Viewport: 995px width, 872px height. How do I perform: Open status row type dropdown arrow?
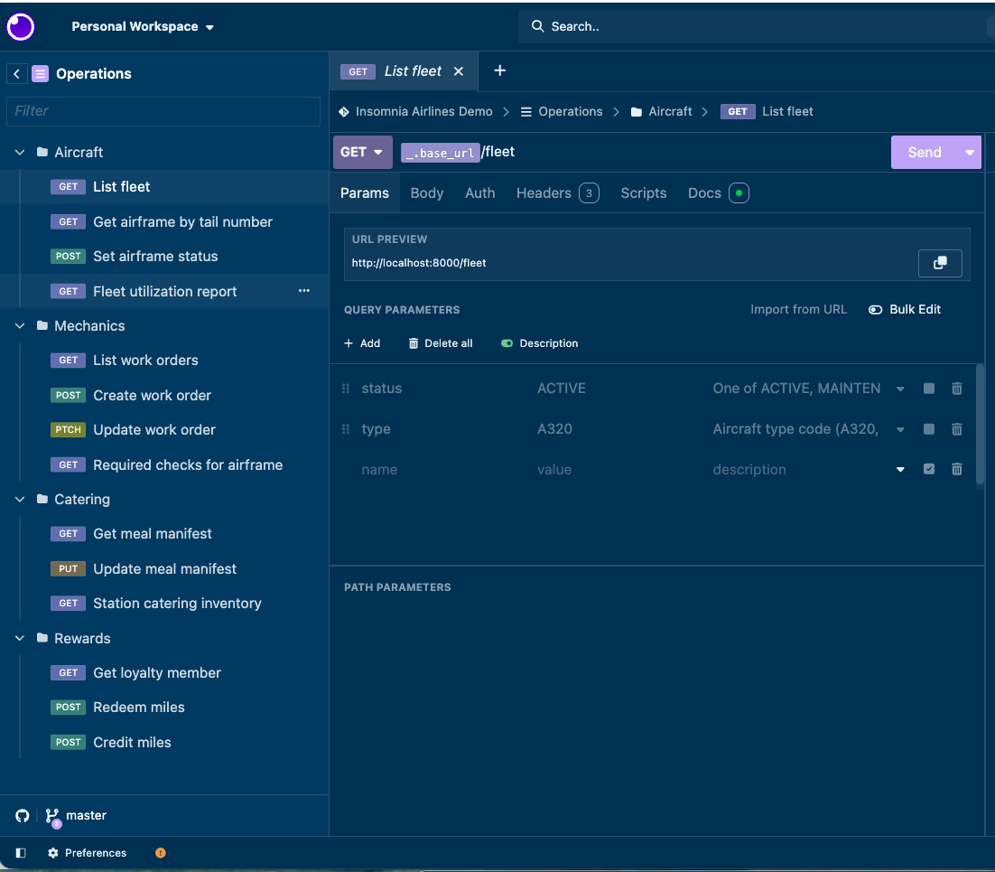coord(900,389)
